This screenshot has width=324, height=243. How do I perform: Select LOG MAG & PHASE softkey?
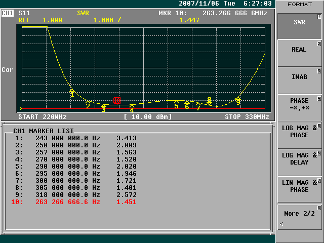[299, 135]
